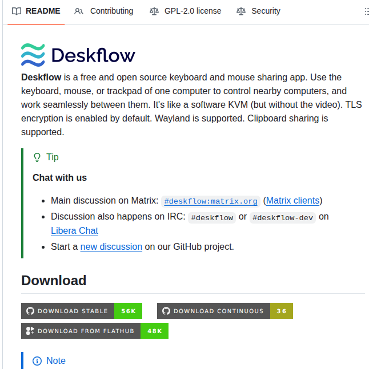Click the Note label text

pyautogui.click(x=56, y=361)
